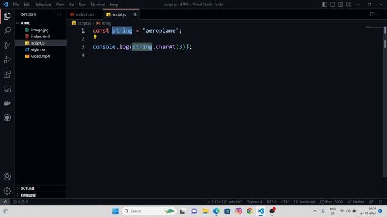Toggle the bottom panel layout icon
The width and height of the screenshot is (387, 217).
[333, 4]
